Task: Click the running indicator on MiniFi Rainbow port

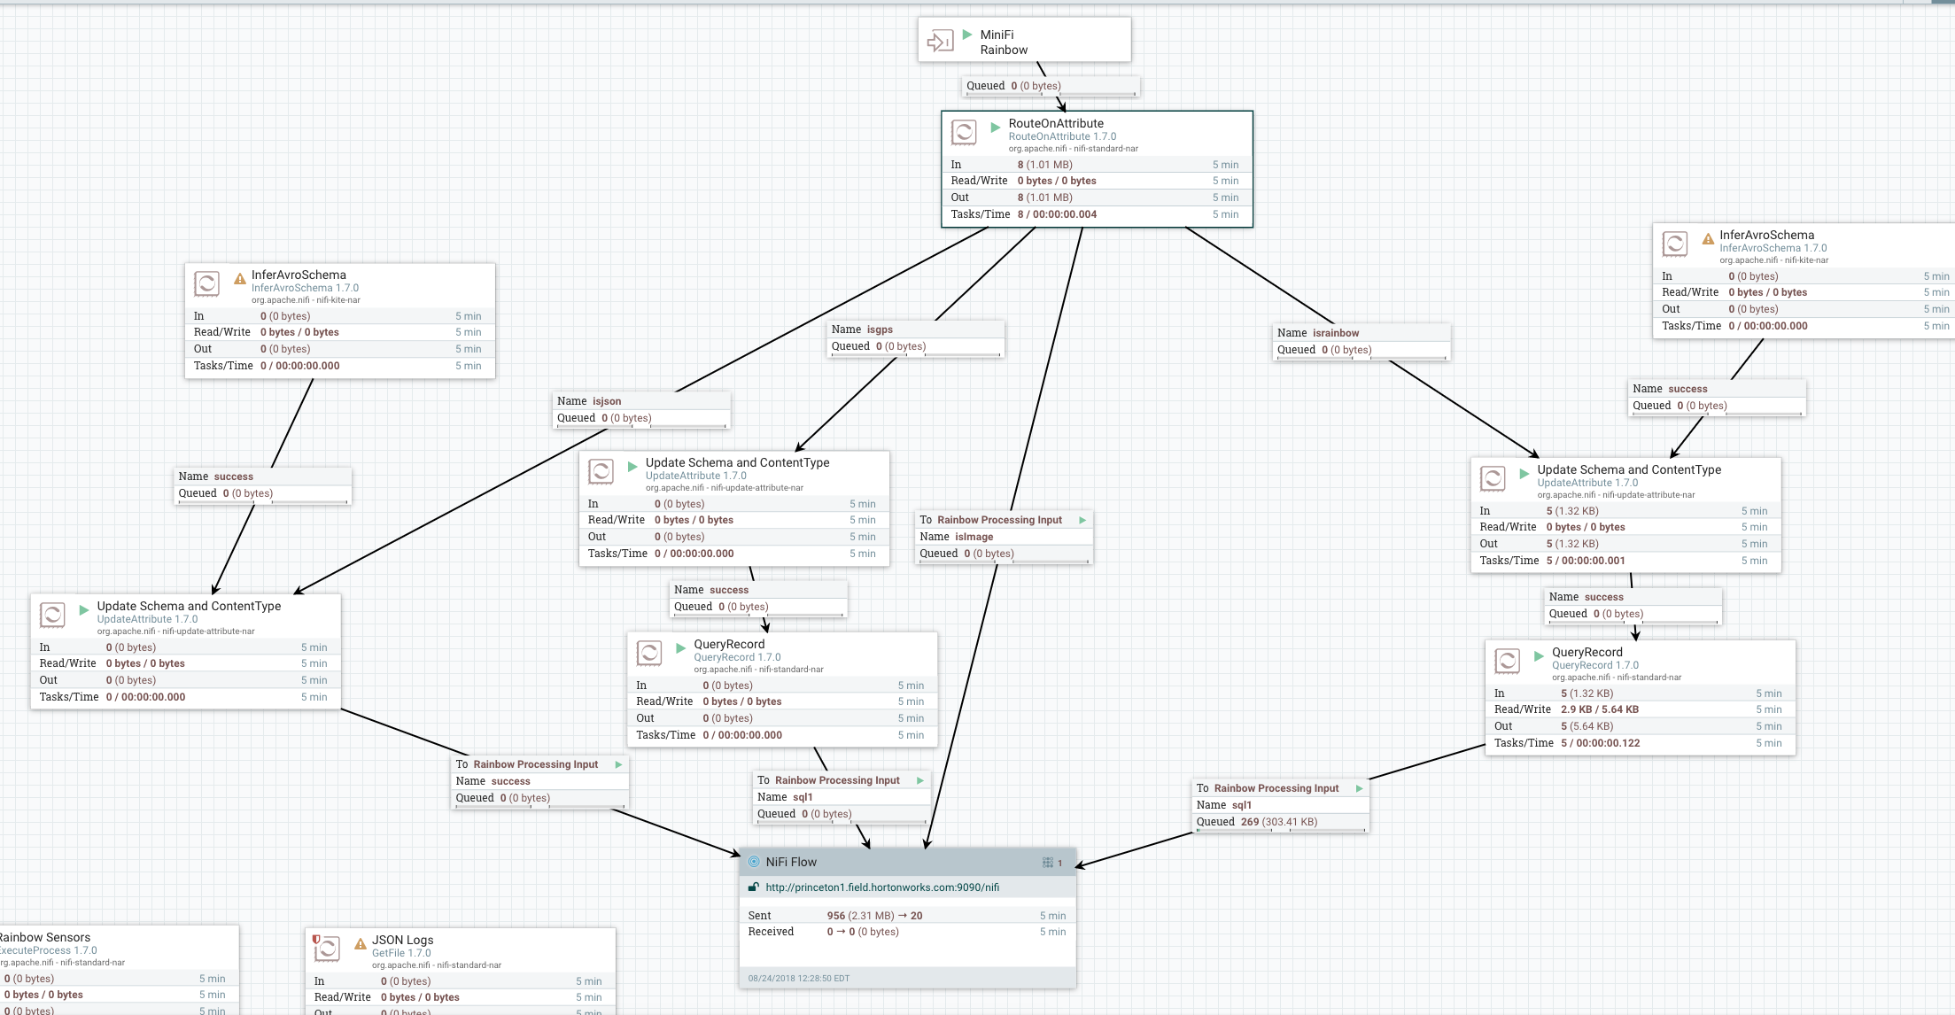Action: 967,35
